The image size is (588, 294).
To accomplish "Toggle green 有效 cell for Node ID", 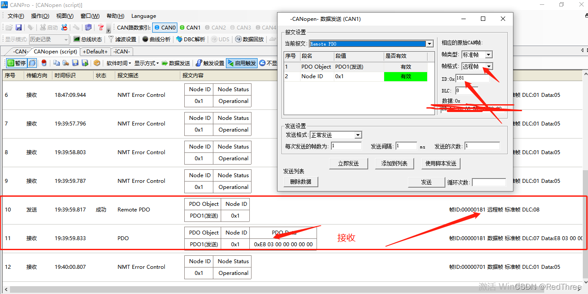I will point(405,76).
